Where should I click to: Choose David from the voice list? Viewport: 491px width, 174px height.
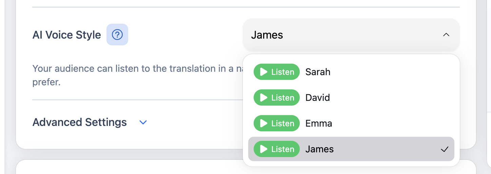click(x=318, y=98)
